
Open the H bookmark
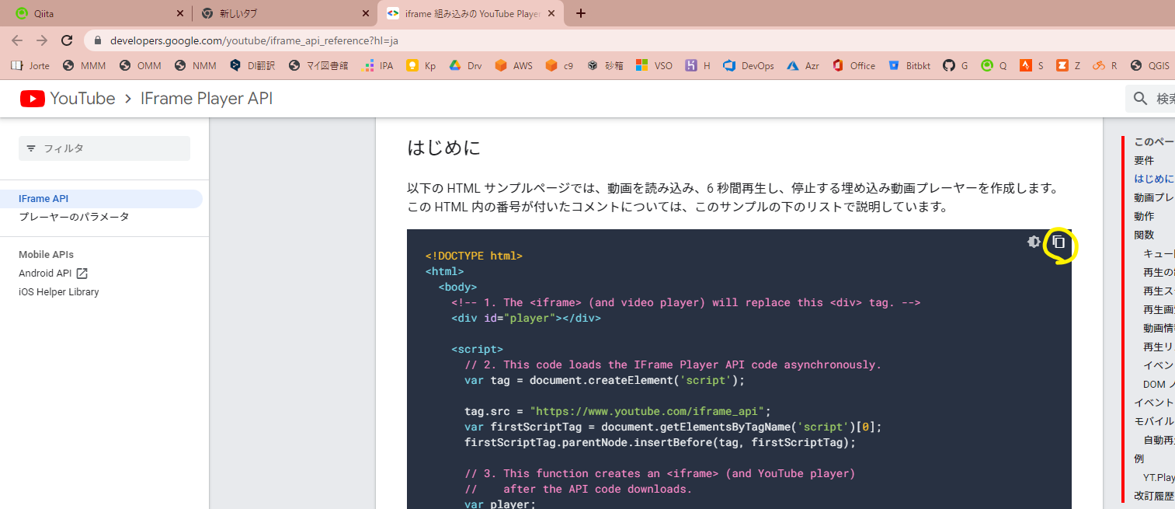click(x=698, y=66)
